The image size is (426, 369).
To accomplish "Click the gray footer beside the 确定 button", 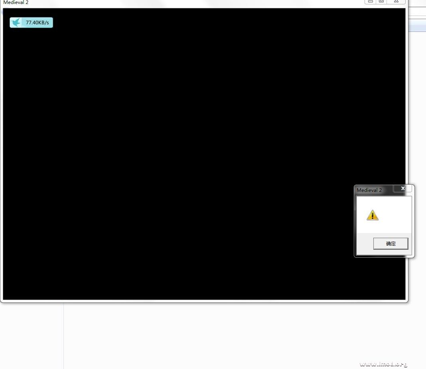I will (x=364, y=244).
